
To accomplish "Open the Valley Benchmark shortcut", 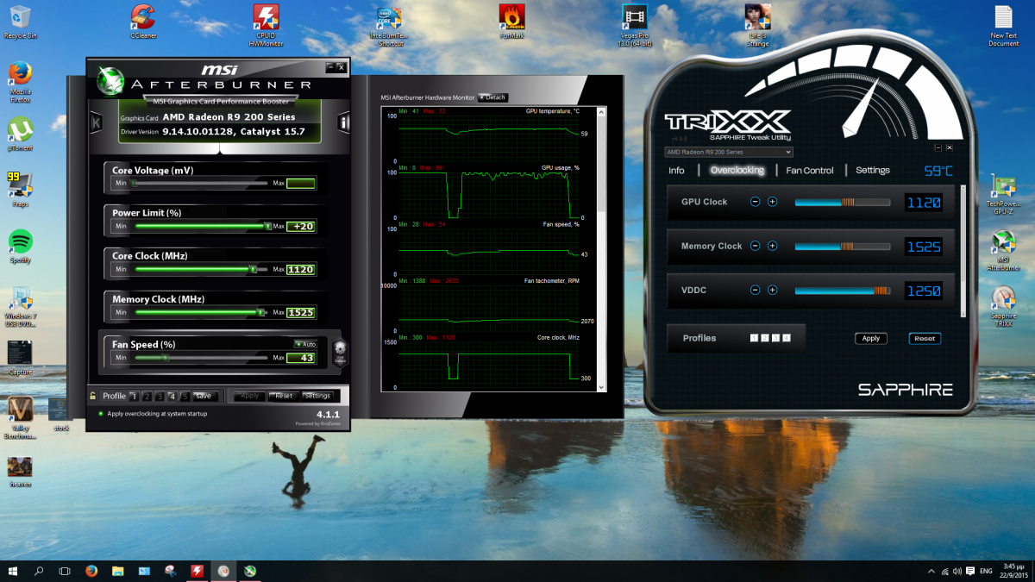I will pyautogui.click(x=20, y=416).
